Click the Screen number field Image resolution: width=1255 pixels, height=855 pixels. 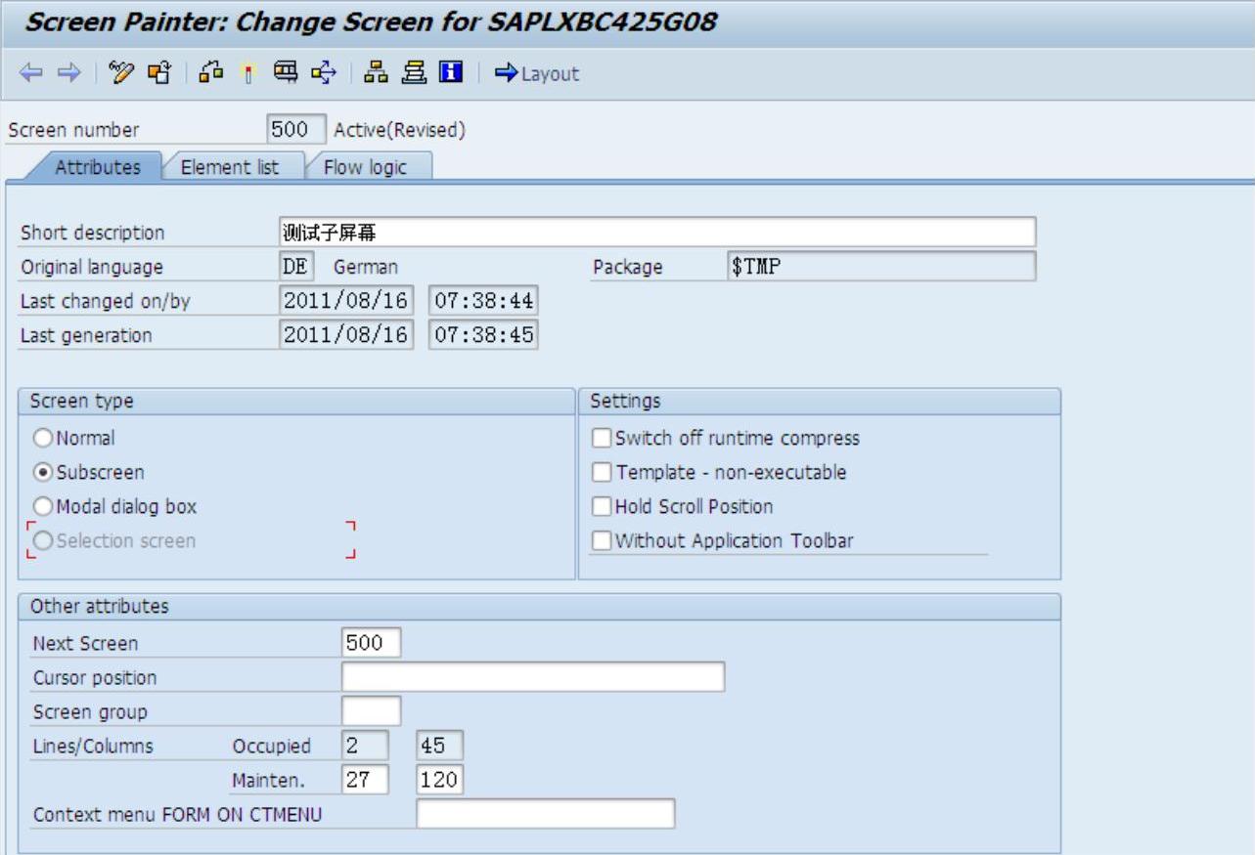[296, 129]
